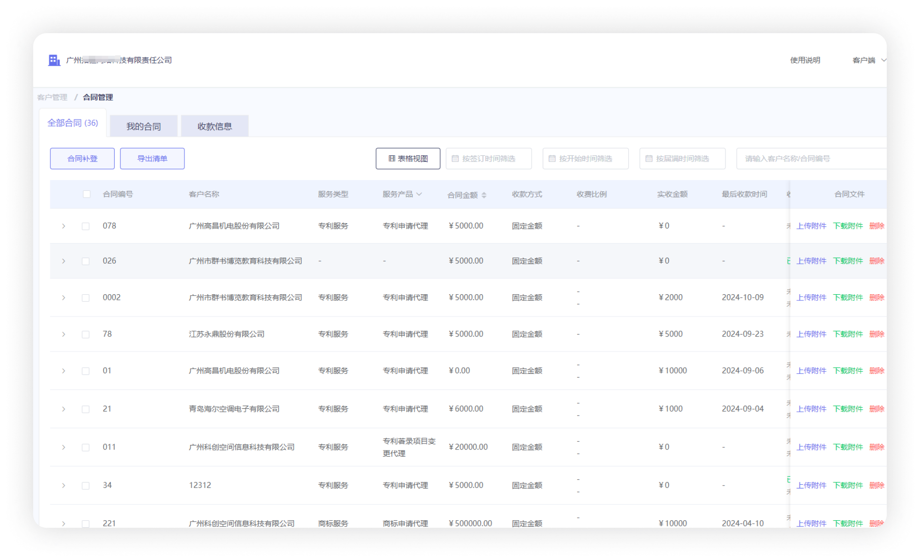
Task: Switch to the 我的合同 tab
Action: click(144, 126)
